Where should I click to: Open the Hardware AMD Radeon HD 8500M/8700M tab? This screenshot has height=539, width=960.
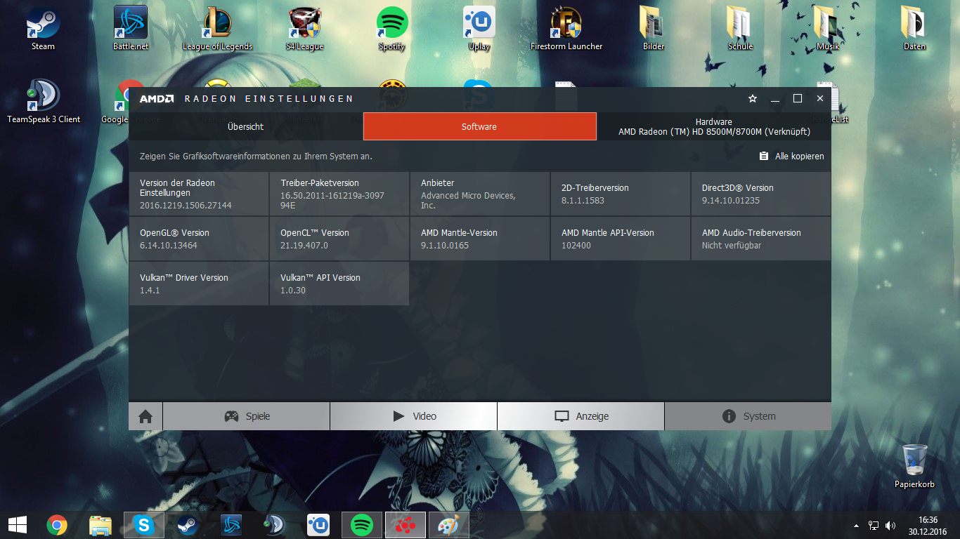tap(714, 126)
